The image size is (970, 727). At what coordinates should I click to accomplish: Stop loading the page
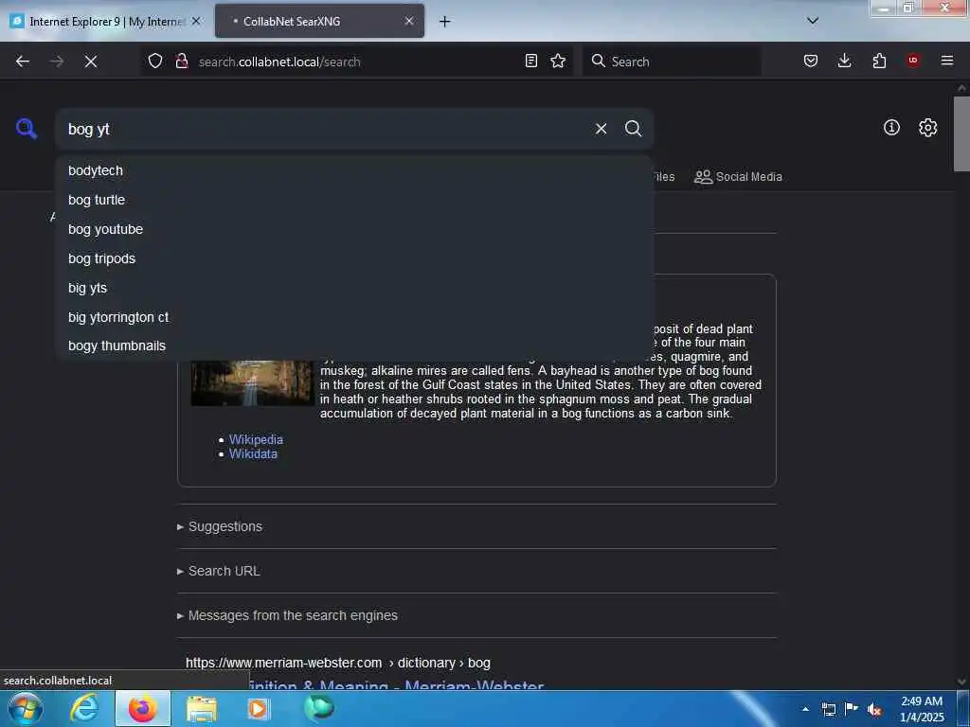(x=90, y=62)
